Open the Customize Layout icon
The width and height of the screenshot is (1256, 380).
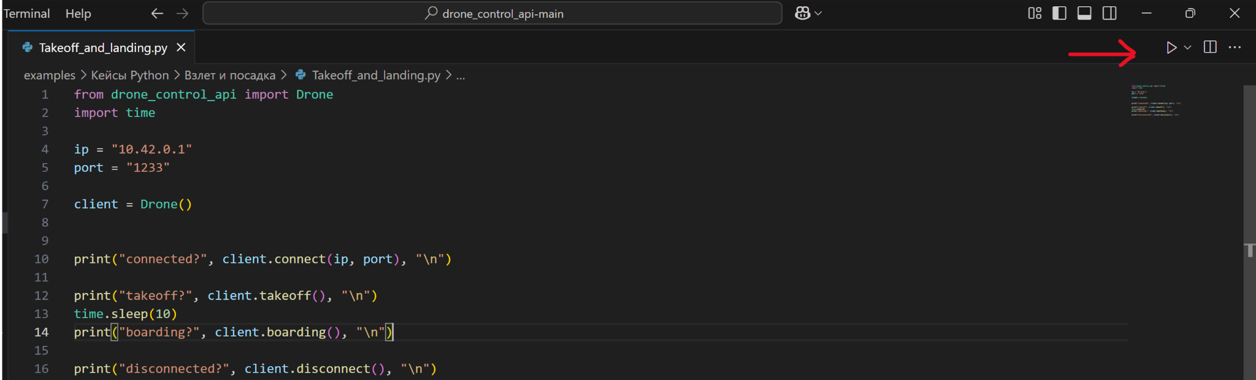pyautogui.click(x=1035, y=13)
